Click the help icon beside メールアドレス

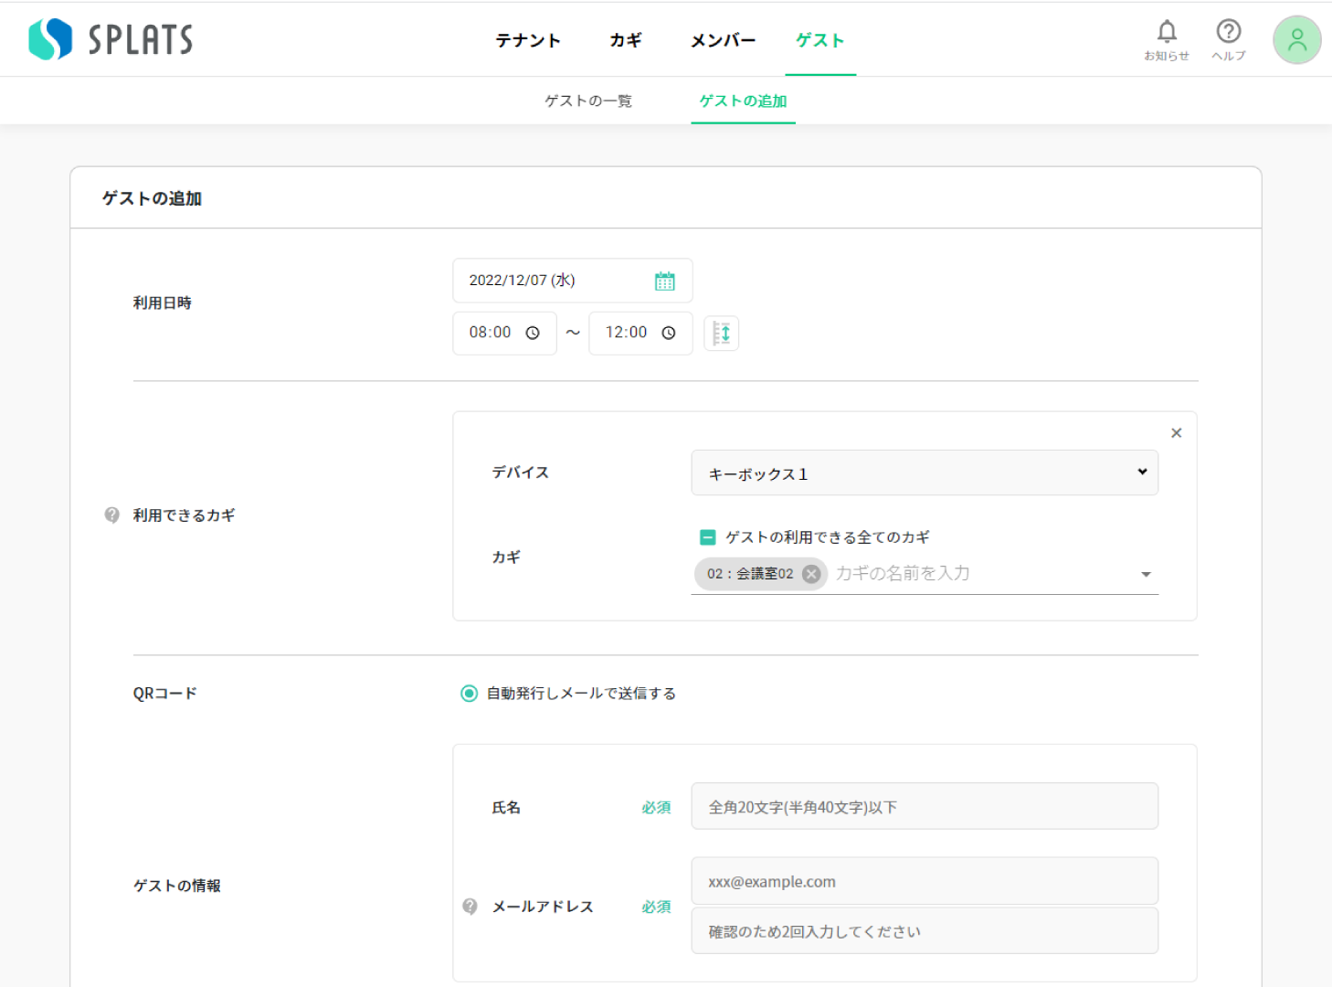coord(470,907)
